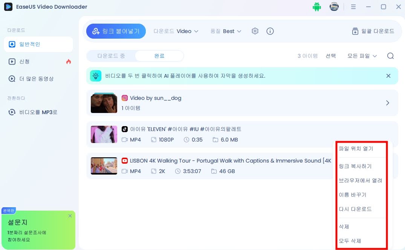This screenshot has height=250, width=405.
Task: Click the 6.0 MB size of 아이유 video
Action: [229, 140]
